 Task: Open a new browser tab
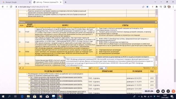[x=65, y=2]
